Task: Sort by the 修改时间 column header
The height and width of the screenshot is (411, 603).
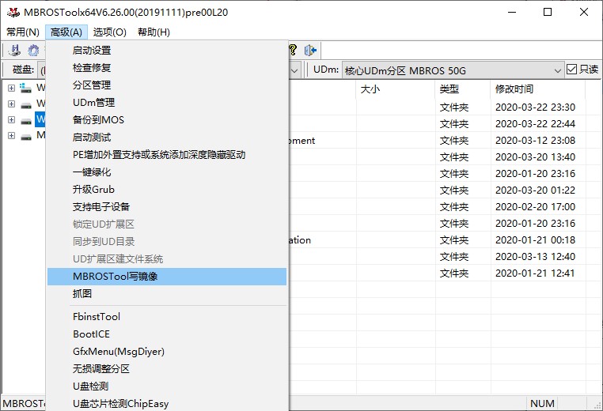Action: (537, 89)
